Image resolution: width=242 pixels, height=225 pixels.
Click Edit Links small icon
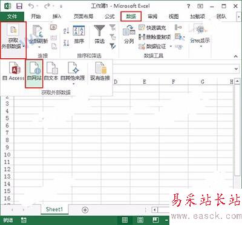point(54,47)
